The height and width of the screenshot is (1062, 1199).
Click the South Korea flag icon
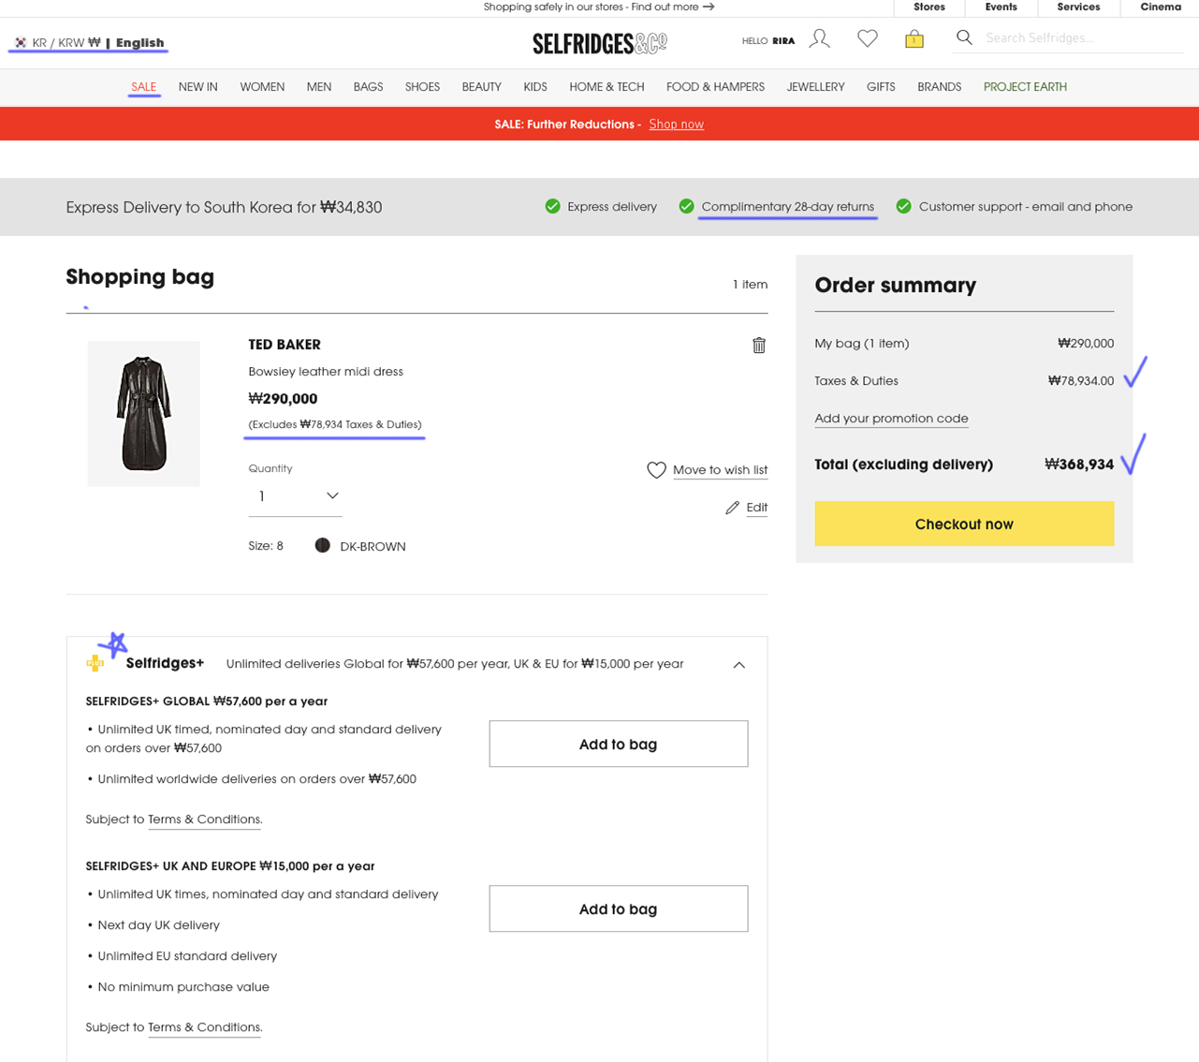(x=21, y=43)
